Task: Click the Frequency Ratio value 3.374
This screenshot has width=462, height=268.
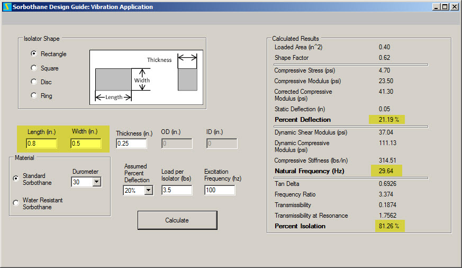Action: [x=386, y=194]
